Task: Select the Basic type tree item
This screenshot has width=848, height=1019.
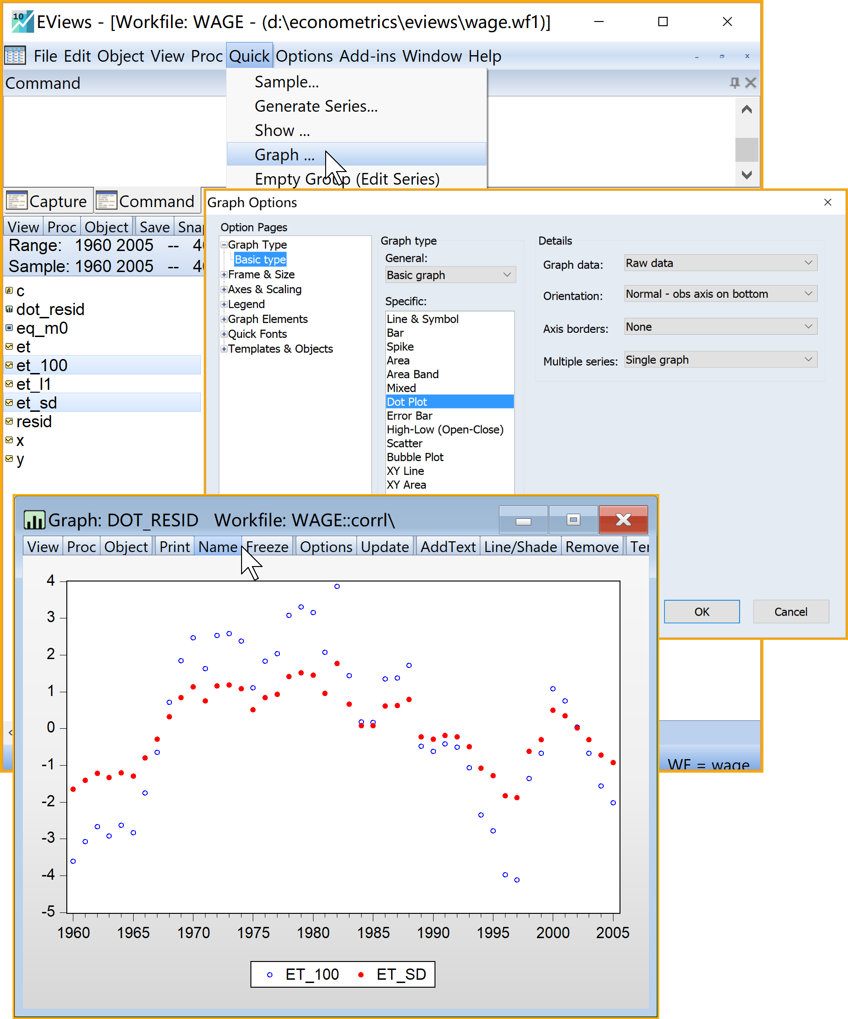Action: [260, 259]
